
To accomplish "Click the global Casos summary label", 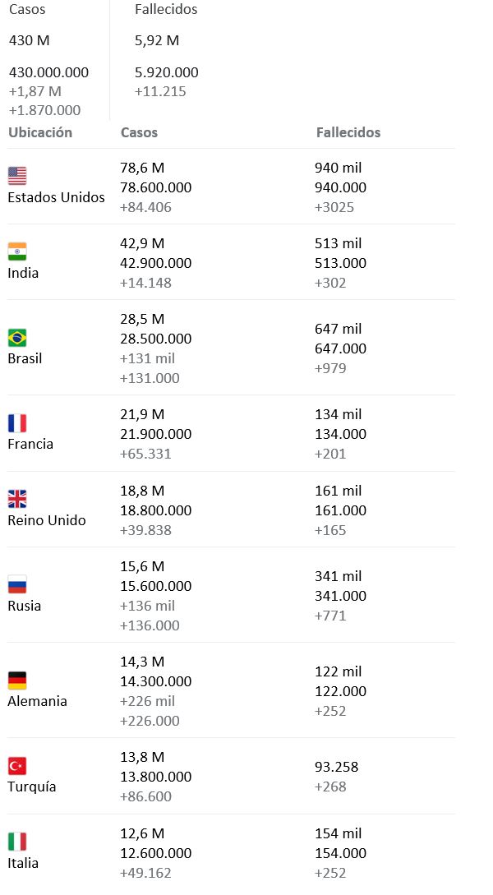I will [27, 10].
